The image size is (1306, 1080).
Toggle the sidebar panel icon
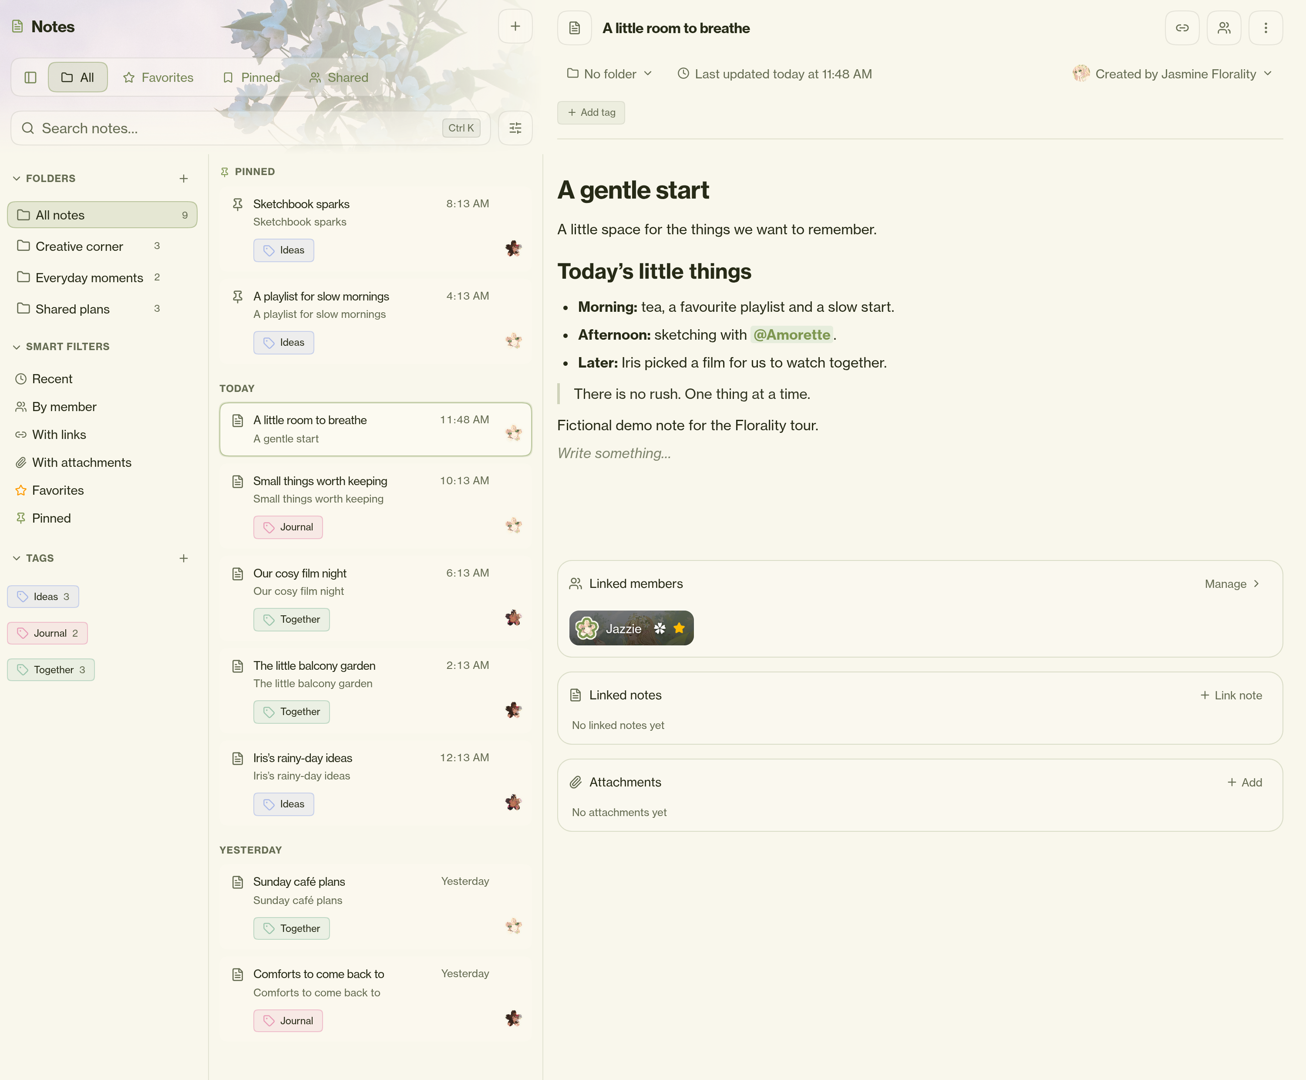pyautogui.click(x=30, y=77)
